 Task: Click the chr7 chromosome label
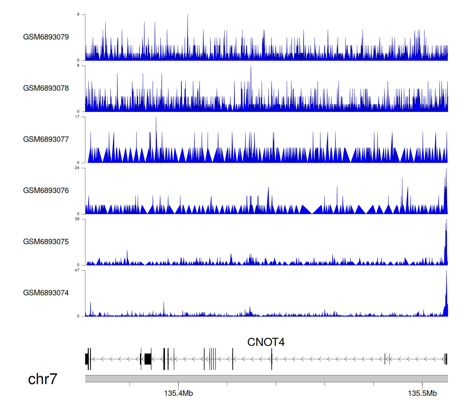tap(42, 379)
